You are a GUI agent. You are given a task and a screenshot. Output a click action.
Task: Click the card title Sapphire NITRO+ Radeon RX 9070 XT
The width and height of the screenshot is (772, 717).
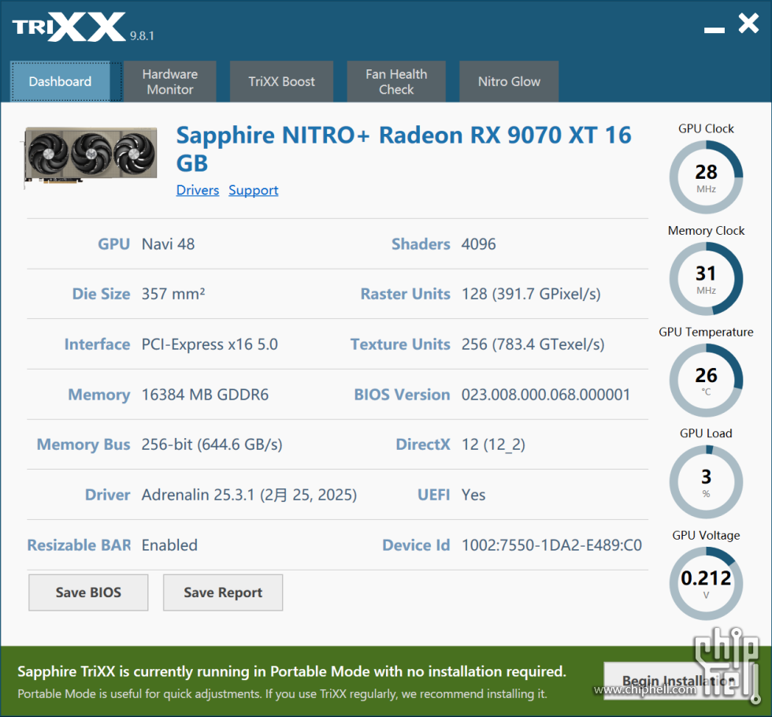(403, 149)
